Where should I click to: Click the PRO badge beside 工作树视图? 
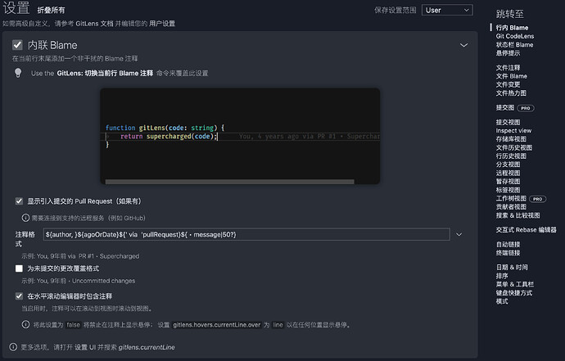pyautogui.click(x=538, y=199)
